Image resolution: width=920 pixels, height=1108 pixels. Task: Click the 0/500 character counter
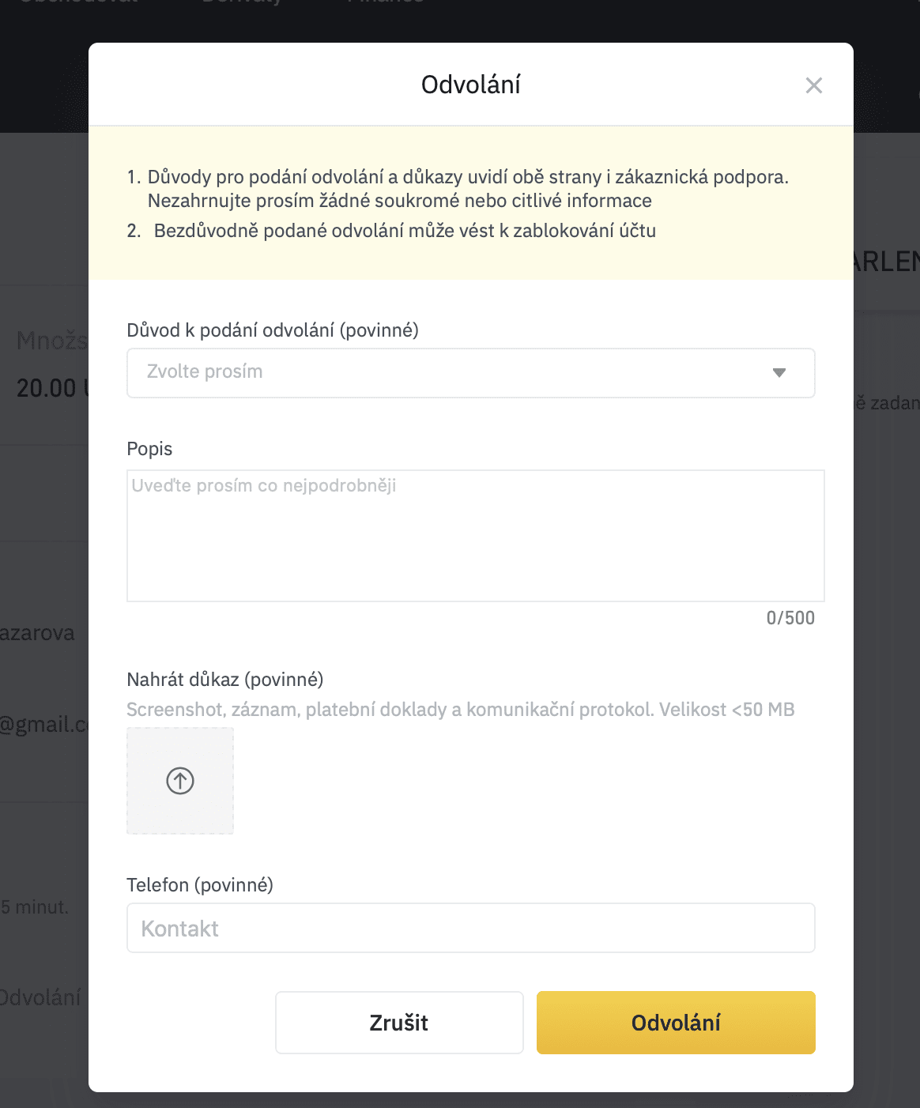[790, 618]
